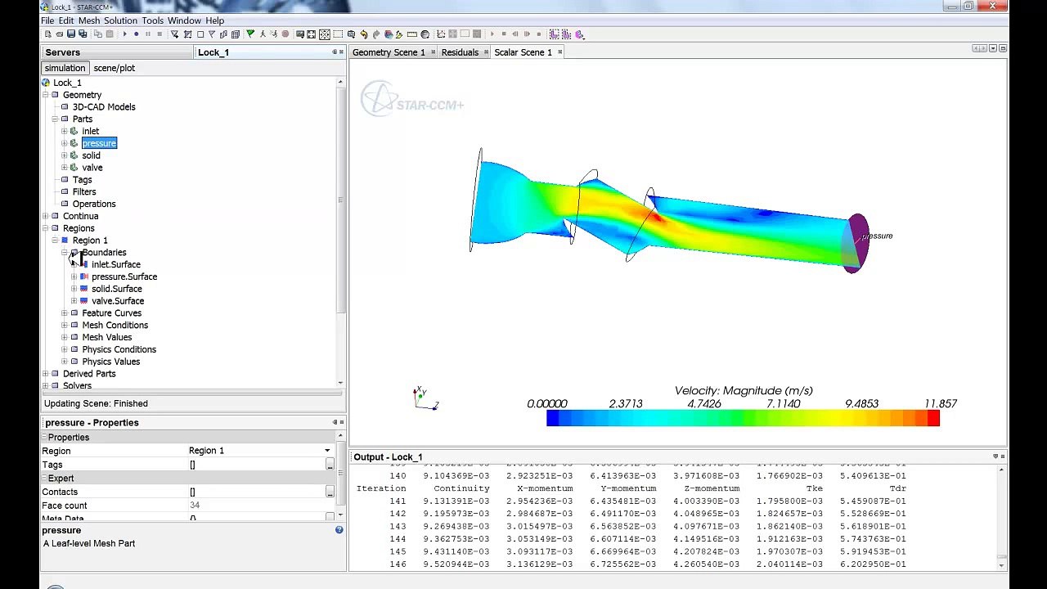Click the purple pressure outlet in scene
This screenshot has width=1047, height=589.
[856, 244]
